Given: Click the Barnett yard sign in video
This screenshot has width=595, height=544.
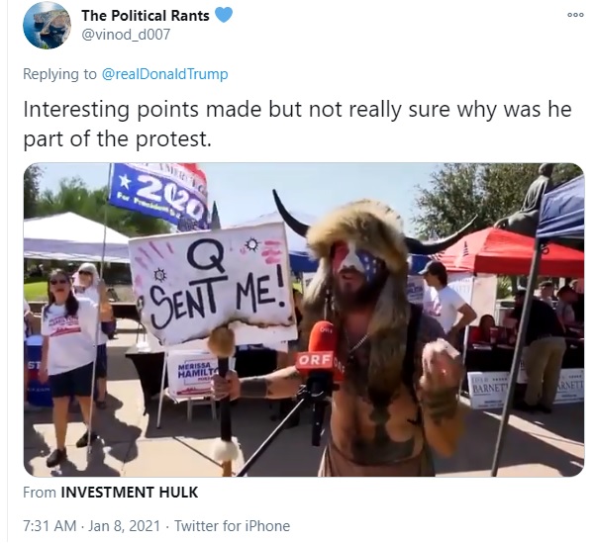Looking at the screenshot, I should [488, 391].
